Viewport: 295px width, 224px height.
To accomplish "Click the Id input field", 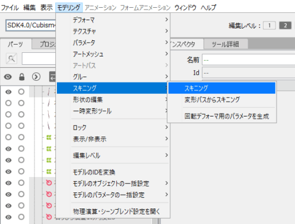I will click(248, 73).
